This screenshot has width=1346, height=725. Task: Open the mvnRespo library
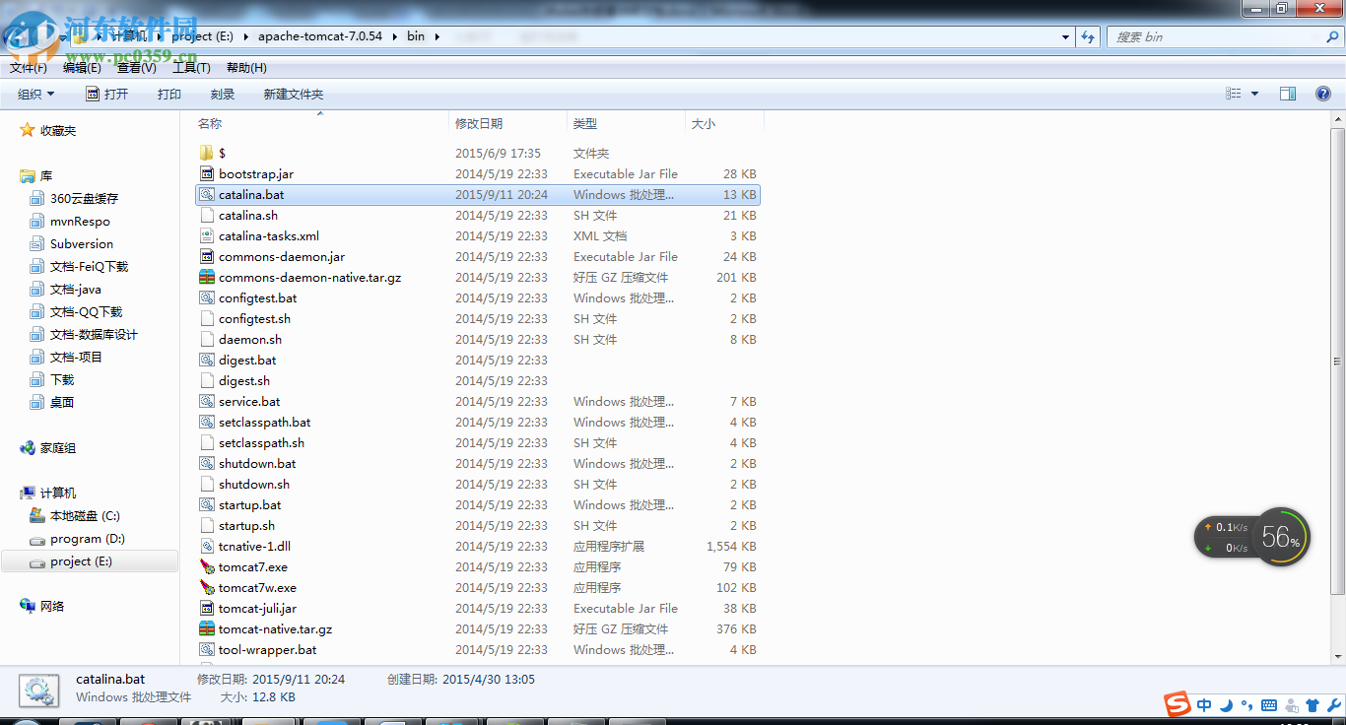80,221
